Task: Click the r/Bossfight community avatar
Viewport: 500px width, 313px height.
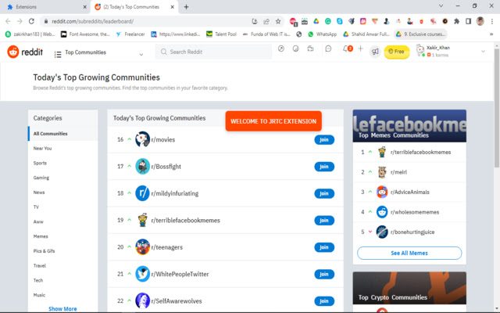Action: (142, 167)
